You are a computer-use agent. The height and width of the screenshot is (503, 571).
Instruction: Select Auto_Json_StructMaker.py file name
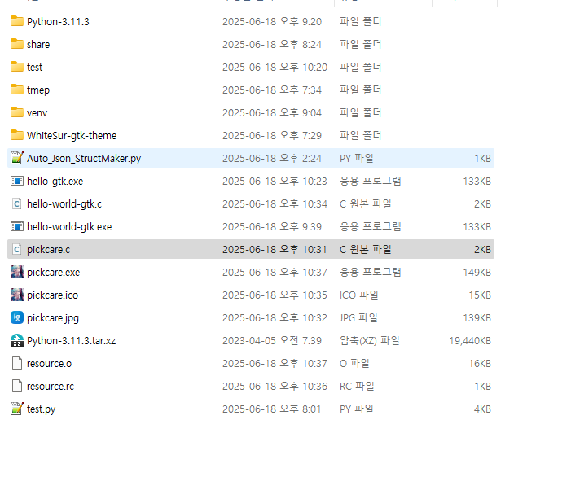[84, 159]
